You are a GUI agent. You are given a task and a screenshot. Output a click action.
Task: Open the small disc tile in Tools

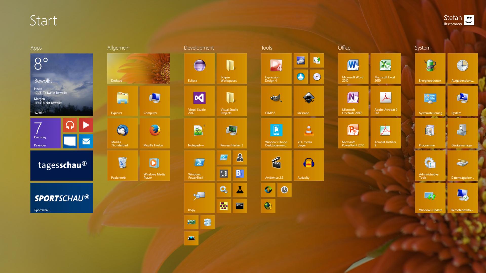pos(317,76)
